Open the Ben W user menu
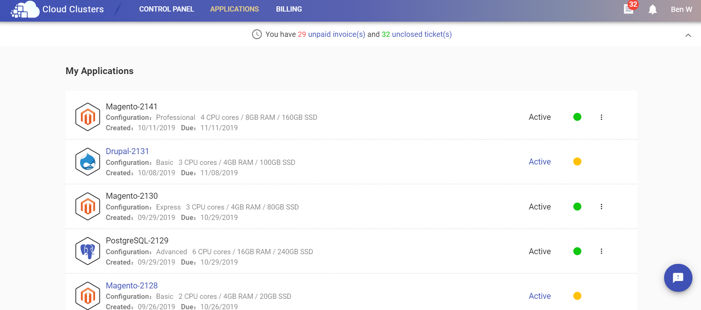 pyautogui.click(x=681, y=9)
